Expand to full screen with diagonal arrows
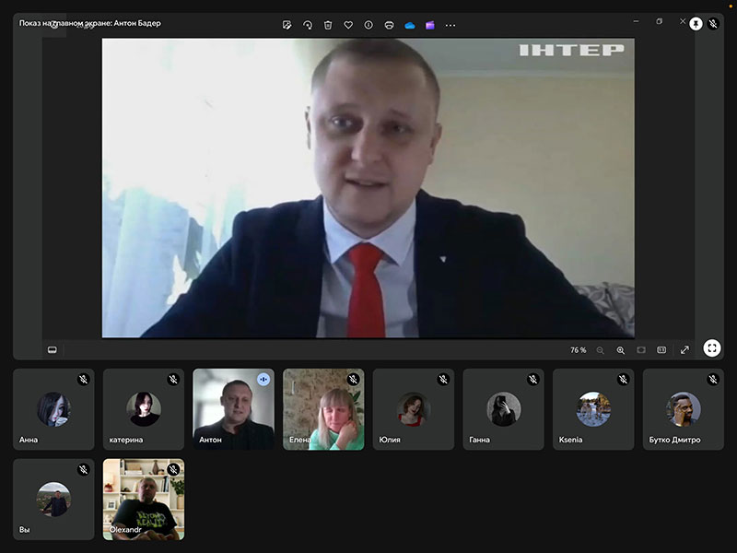Viewport: 737px width, 553px height. pos(684,350)
